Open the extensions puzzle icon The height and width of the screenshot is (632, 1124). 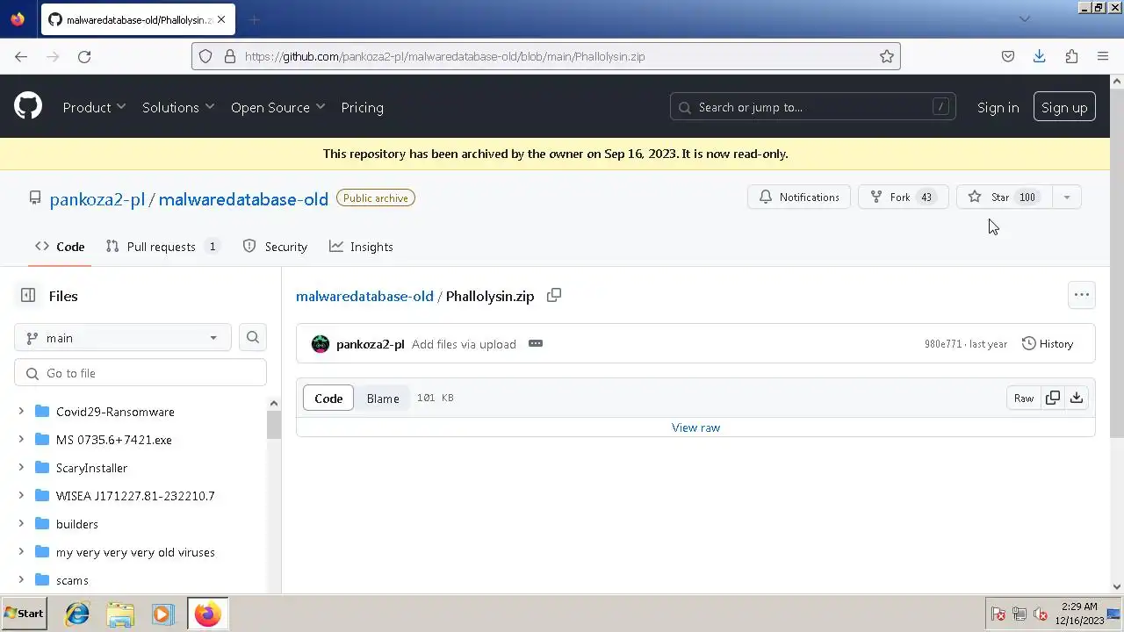(1071, 56)
